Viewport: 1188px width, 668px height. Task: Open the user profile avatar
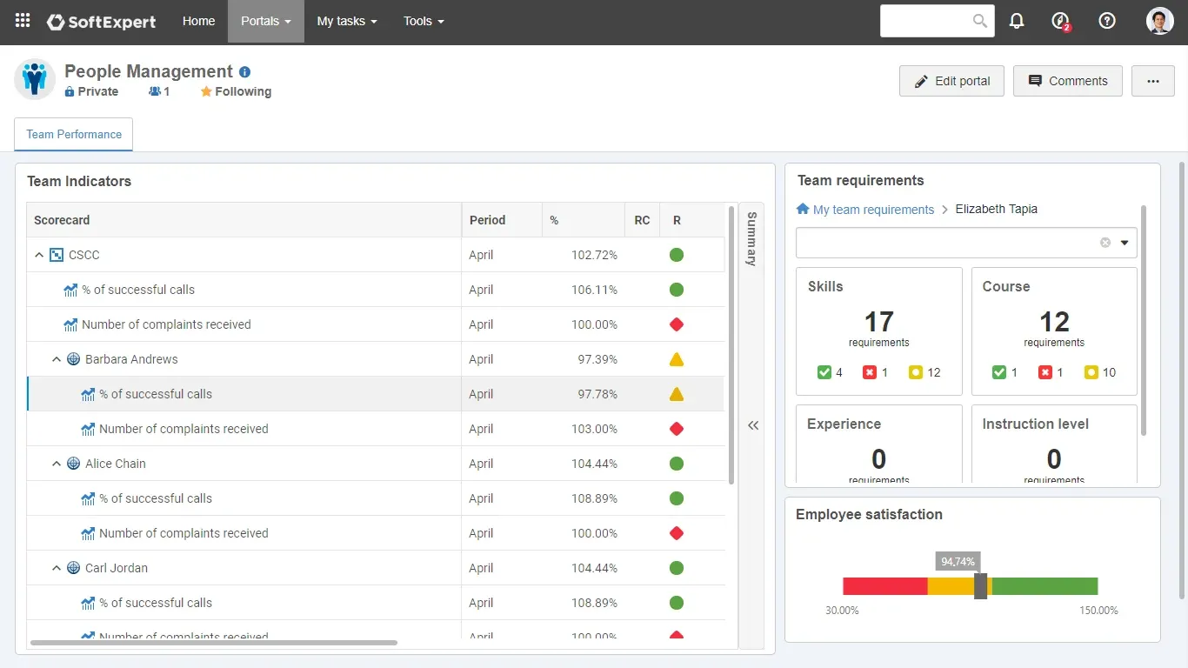click(x=1160, y=21)
